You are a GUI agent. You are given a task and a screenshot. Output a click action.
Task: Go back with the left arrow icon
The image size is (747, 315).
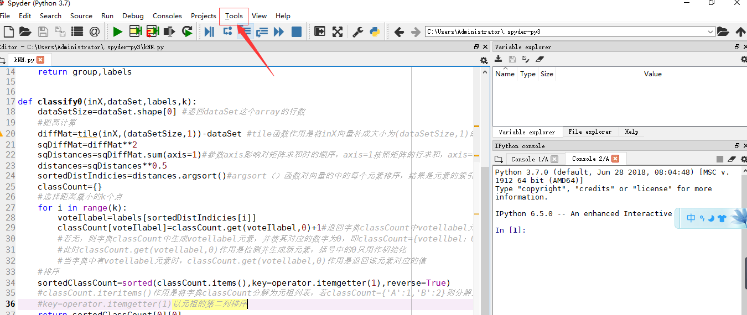tap(398, 32)
